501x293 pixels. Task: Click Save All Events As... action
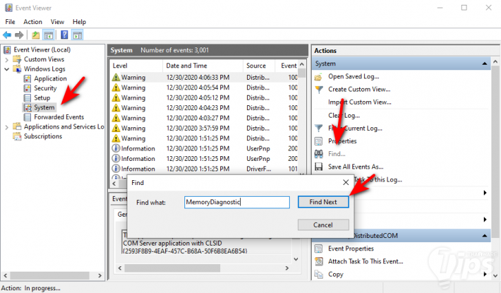(356, 166)
